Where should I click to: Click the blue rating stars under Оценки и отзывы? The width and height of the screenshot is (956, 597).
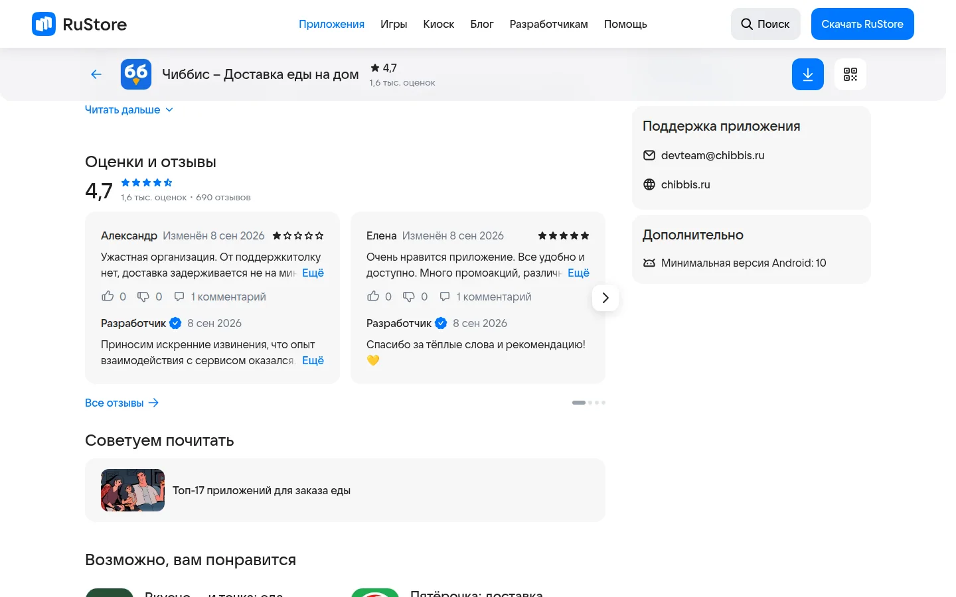pos(147,182)
